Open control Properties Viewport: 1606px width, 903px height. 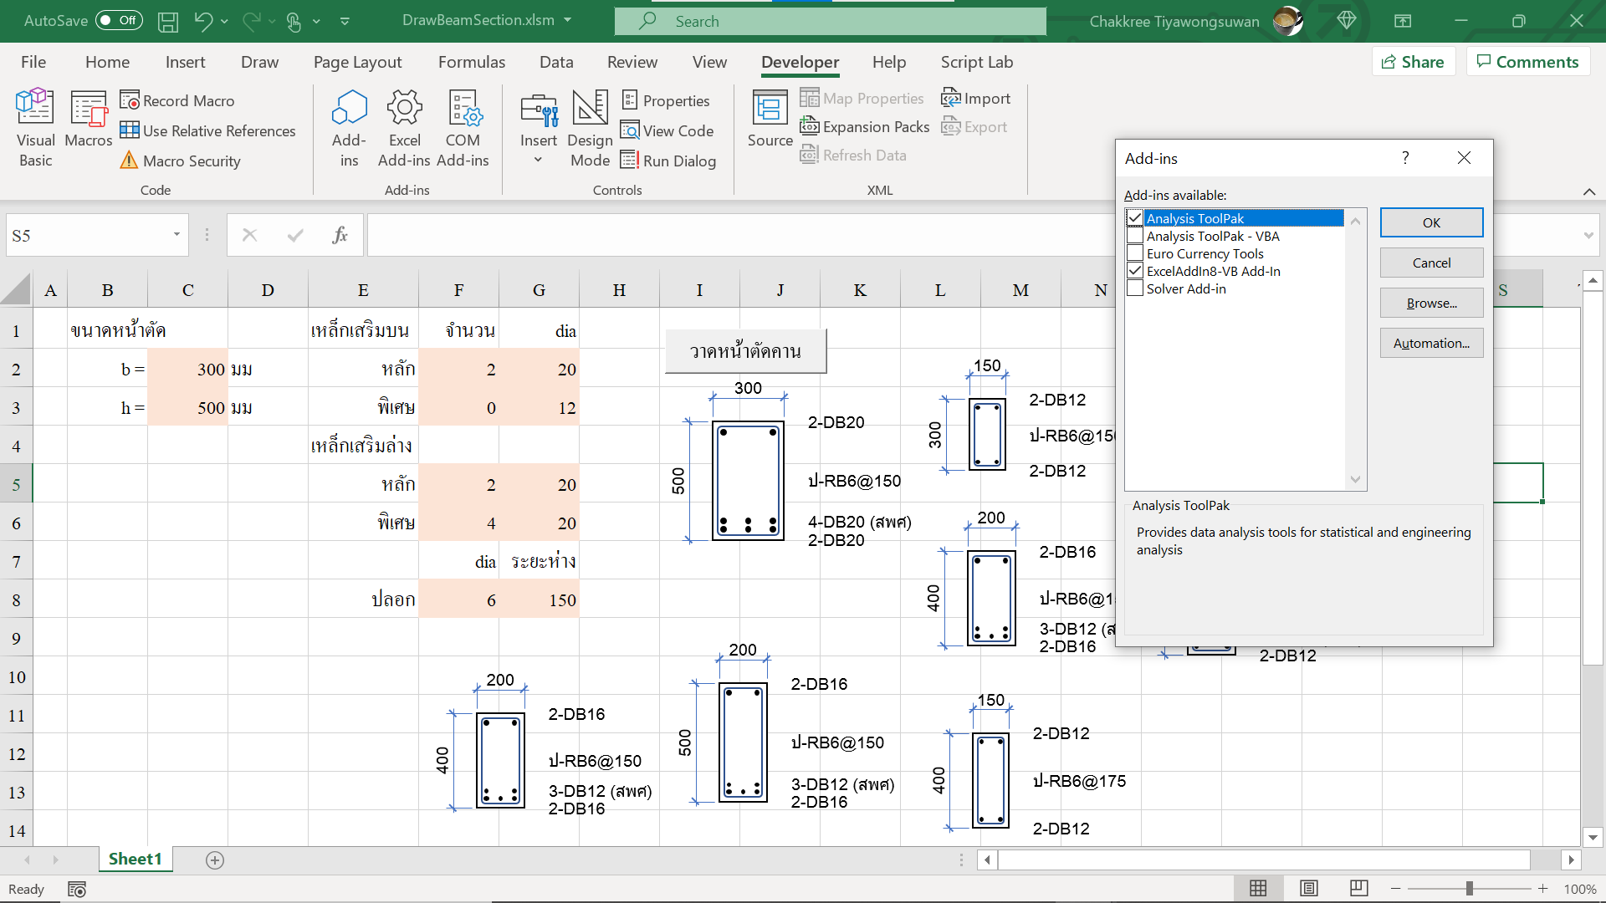(x=666, y=100)
